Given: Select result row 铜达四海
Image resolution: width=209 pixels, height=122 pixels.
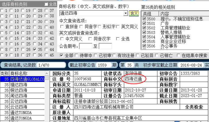Looking at the screenshot, I should click(22, 90).
